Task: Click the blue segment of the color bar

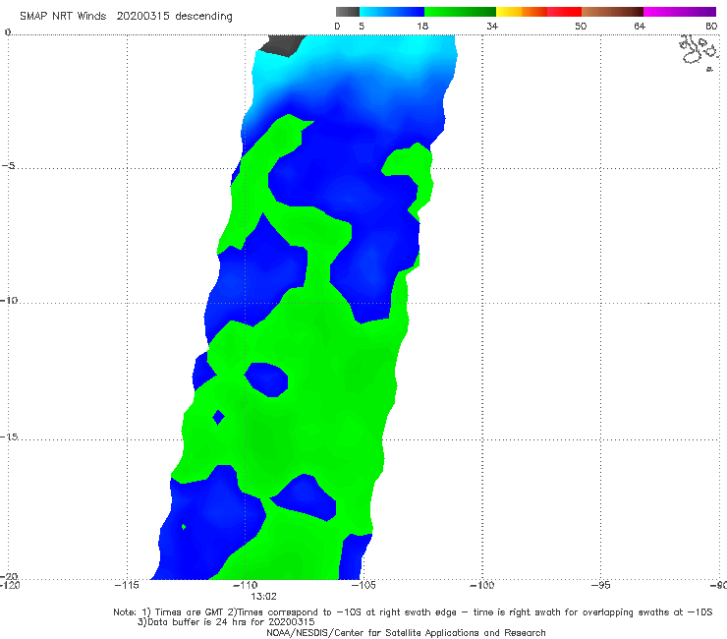Action: 392,12
